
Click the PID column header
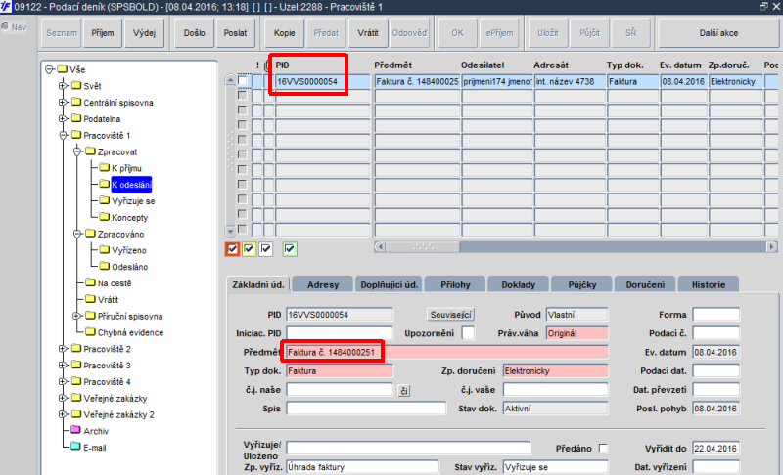coord(282,65)
